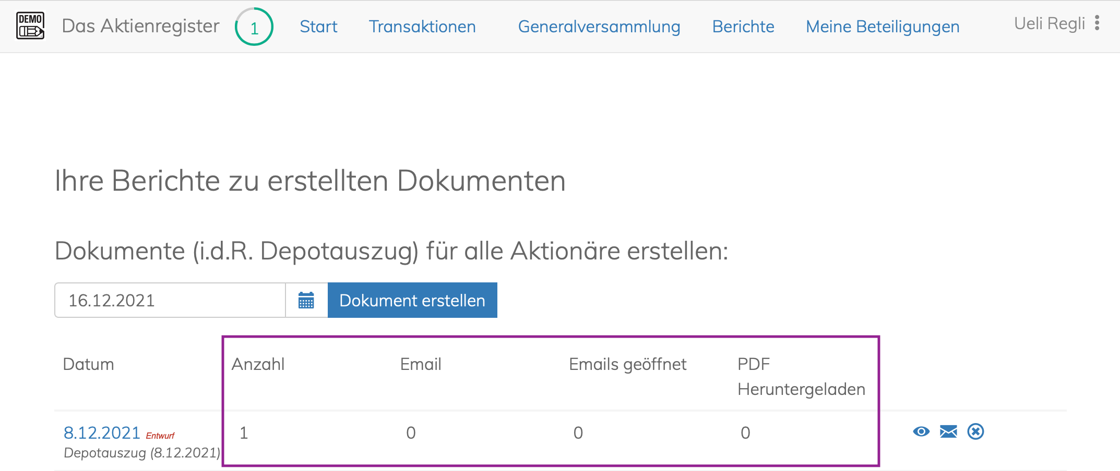Open the calendar date picker icon

(x=306, y=300)
